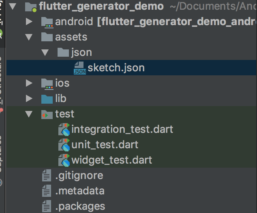This screenshot has width=257, height=213.
Task: Expand the ios folder
Action: [x=29, y=83]
